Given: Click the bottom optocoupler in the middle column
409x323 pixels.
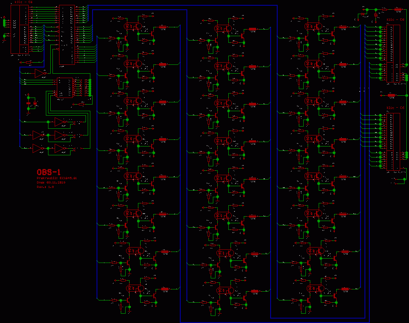Looking at the screenshot, I should 224,290.
